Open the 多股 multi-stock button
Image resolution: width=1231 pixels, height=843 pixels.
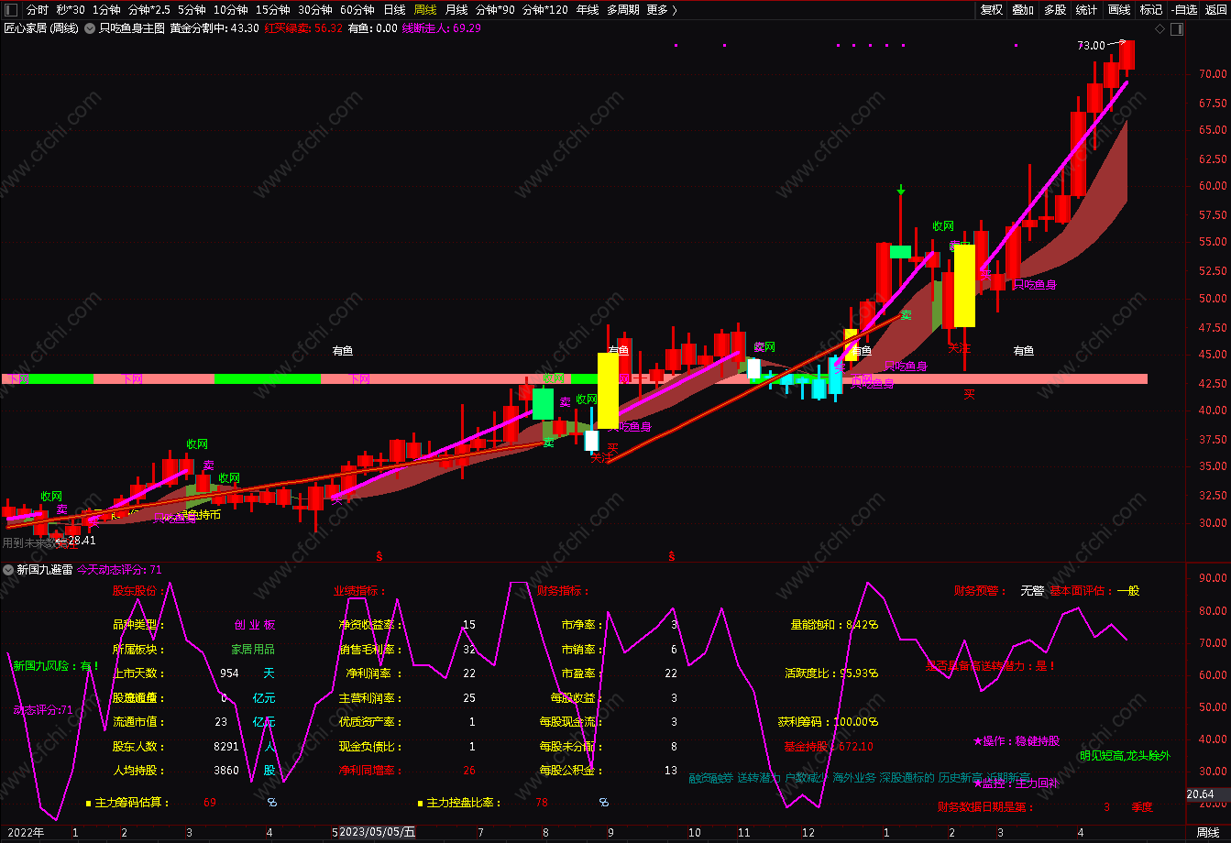pyautogui.click(x=1055, y=9)
